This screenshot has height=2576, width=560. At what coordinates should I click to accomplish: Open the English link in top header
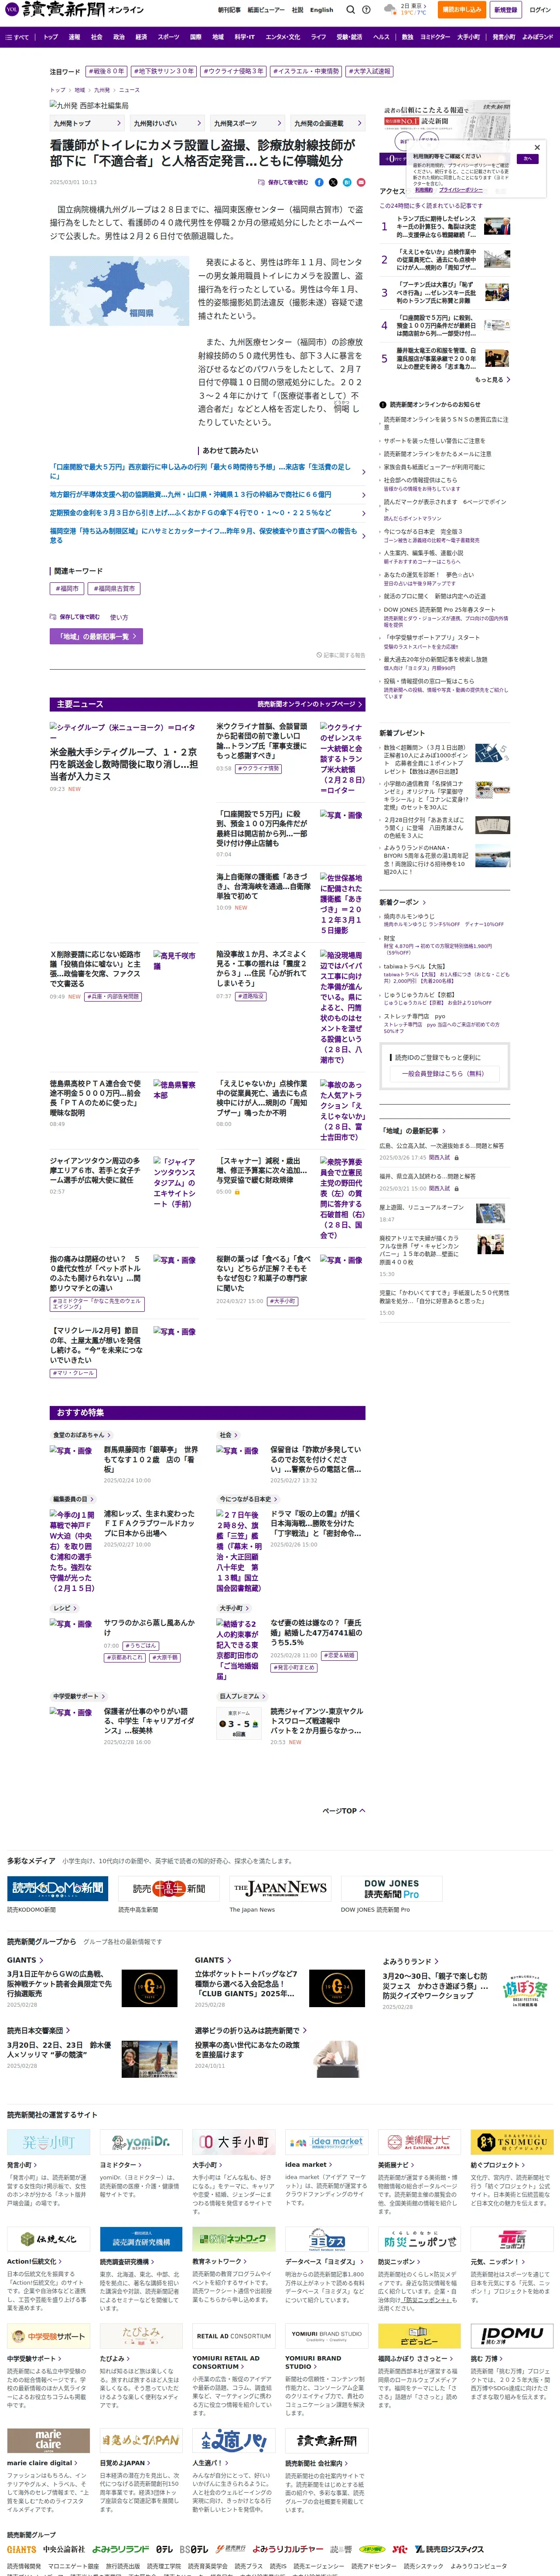coord(321,10)
